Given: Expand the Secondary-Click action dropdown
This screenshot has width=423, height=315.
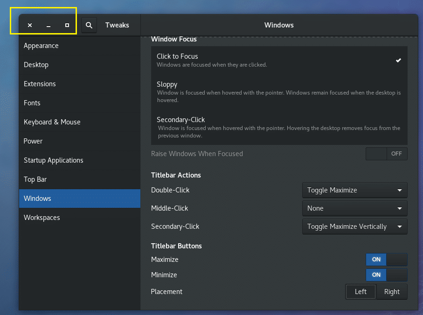Looking at the screenshot, I should [354, 226].
